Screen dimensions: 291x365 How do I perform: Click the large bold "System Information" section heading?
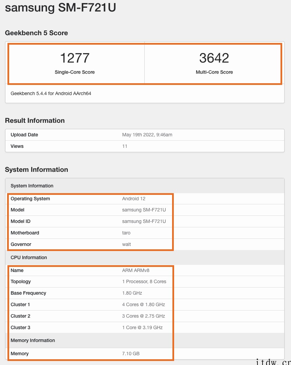(36, 169)
